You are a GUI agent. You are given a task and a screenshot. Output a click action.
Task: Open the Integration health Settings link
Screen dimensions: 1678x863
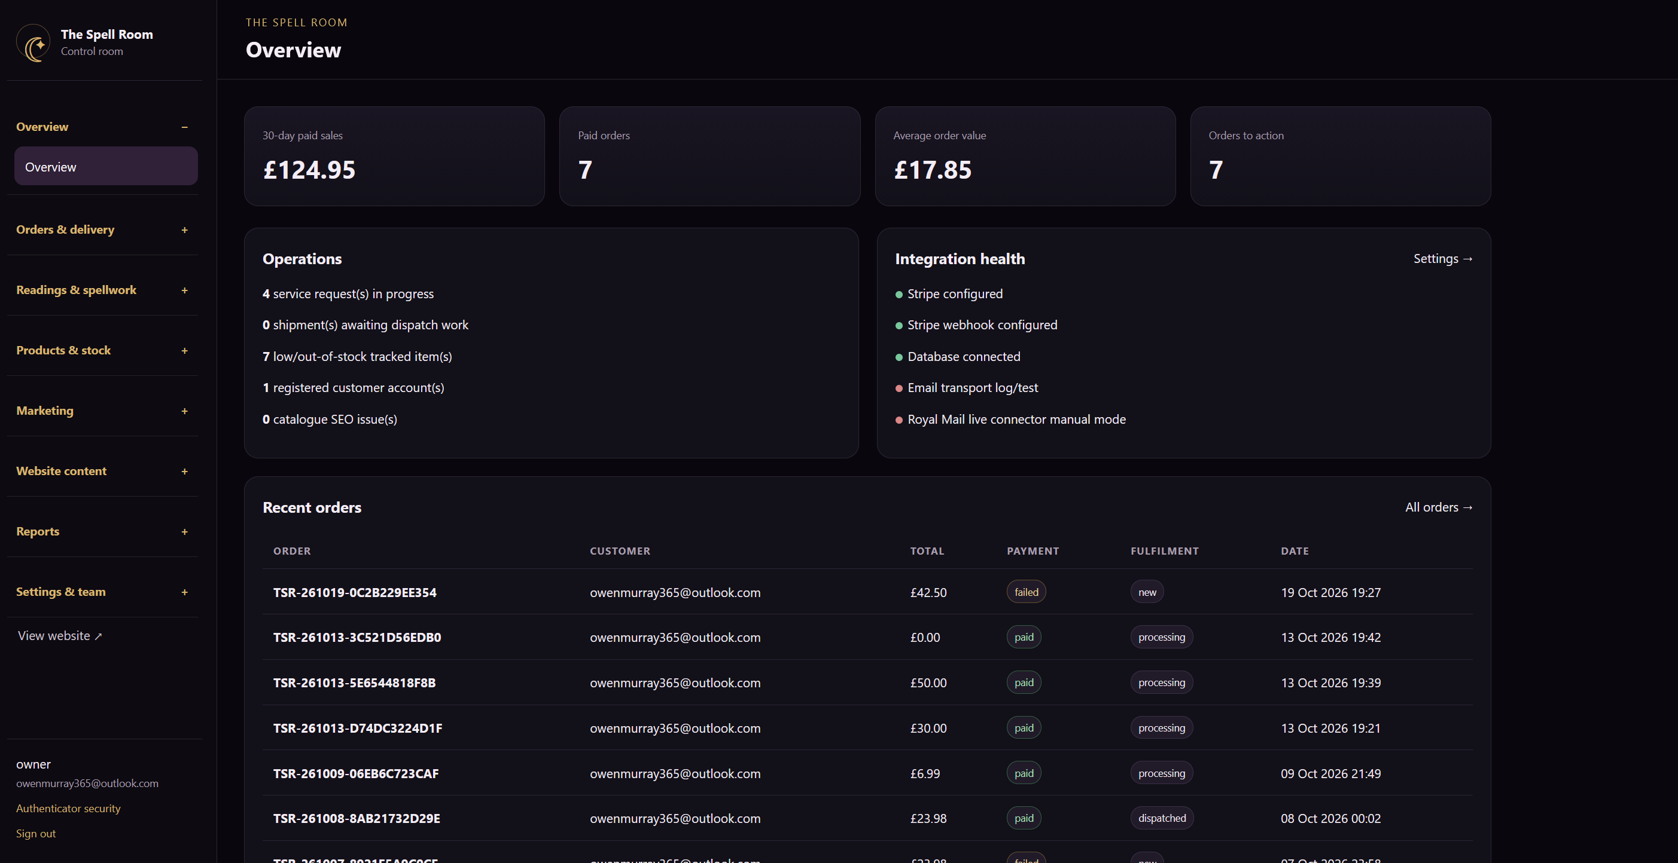[1443, 258]
